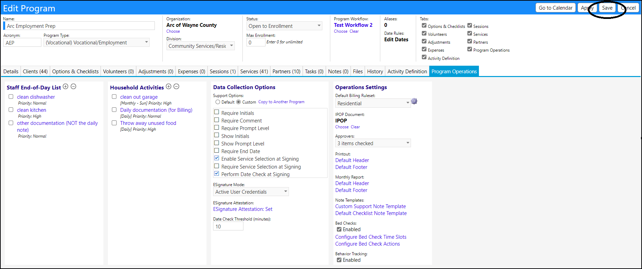The width and height of the screenshot is (642, 269).
Task: Click the Acronym field containing AEP
Action: [x=22, y=42]
